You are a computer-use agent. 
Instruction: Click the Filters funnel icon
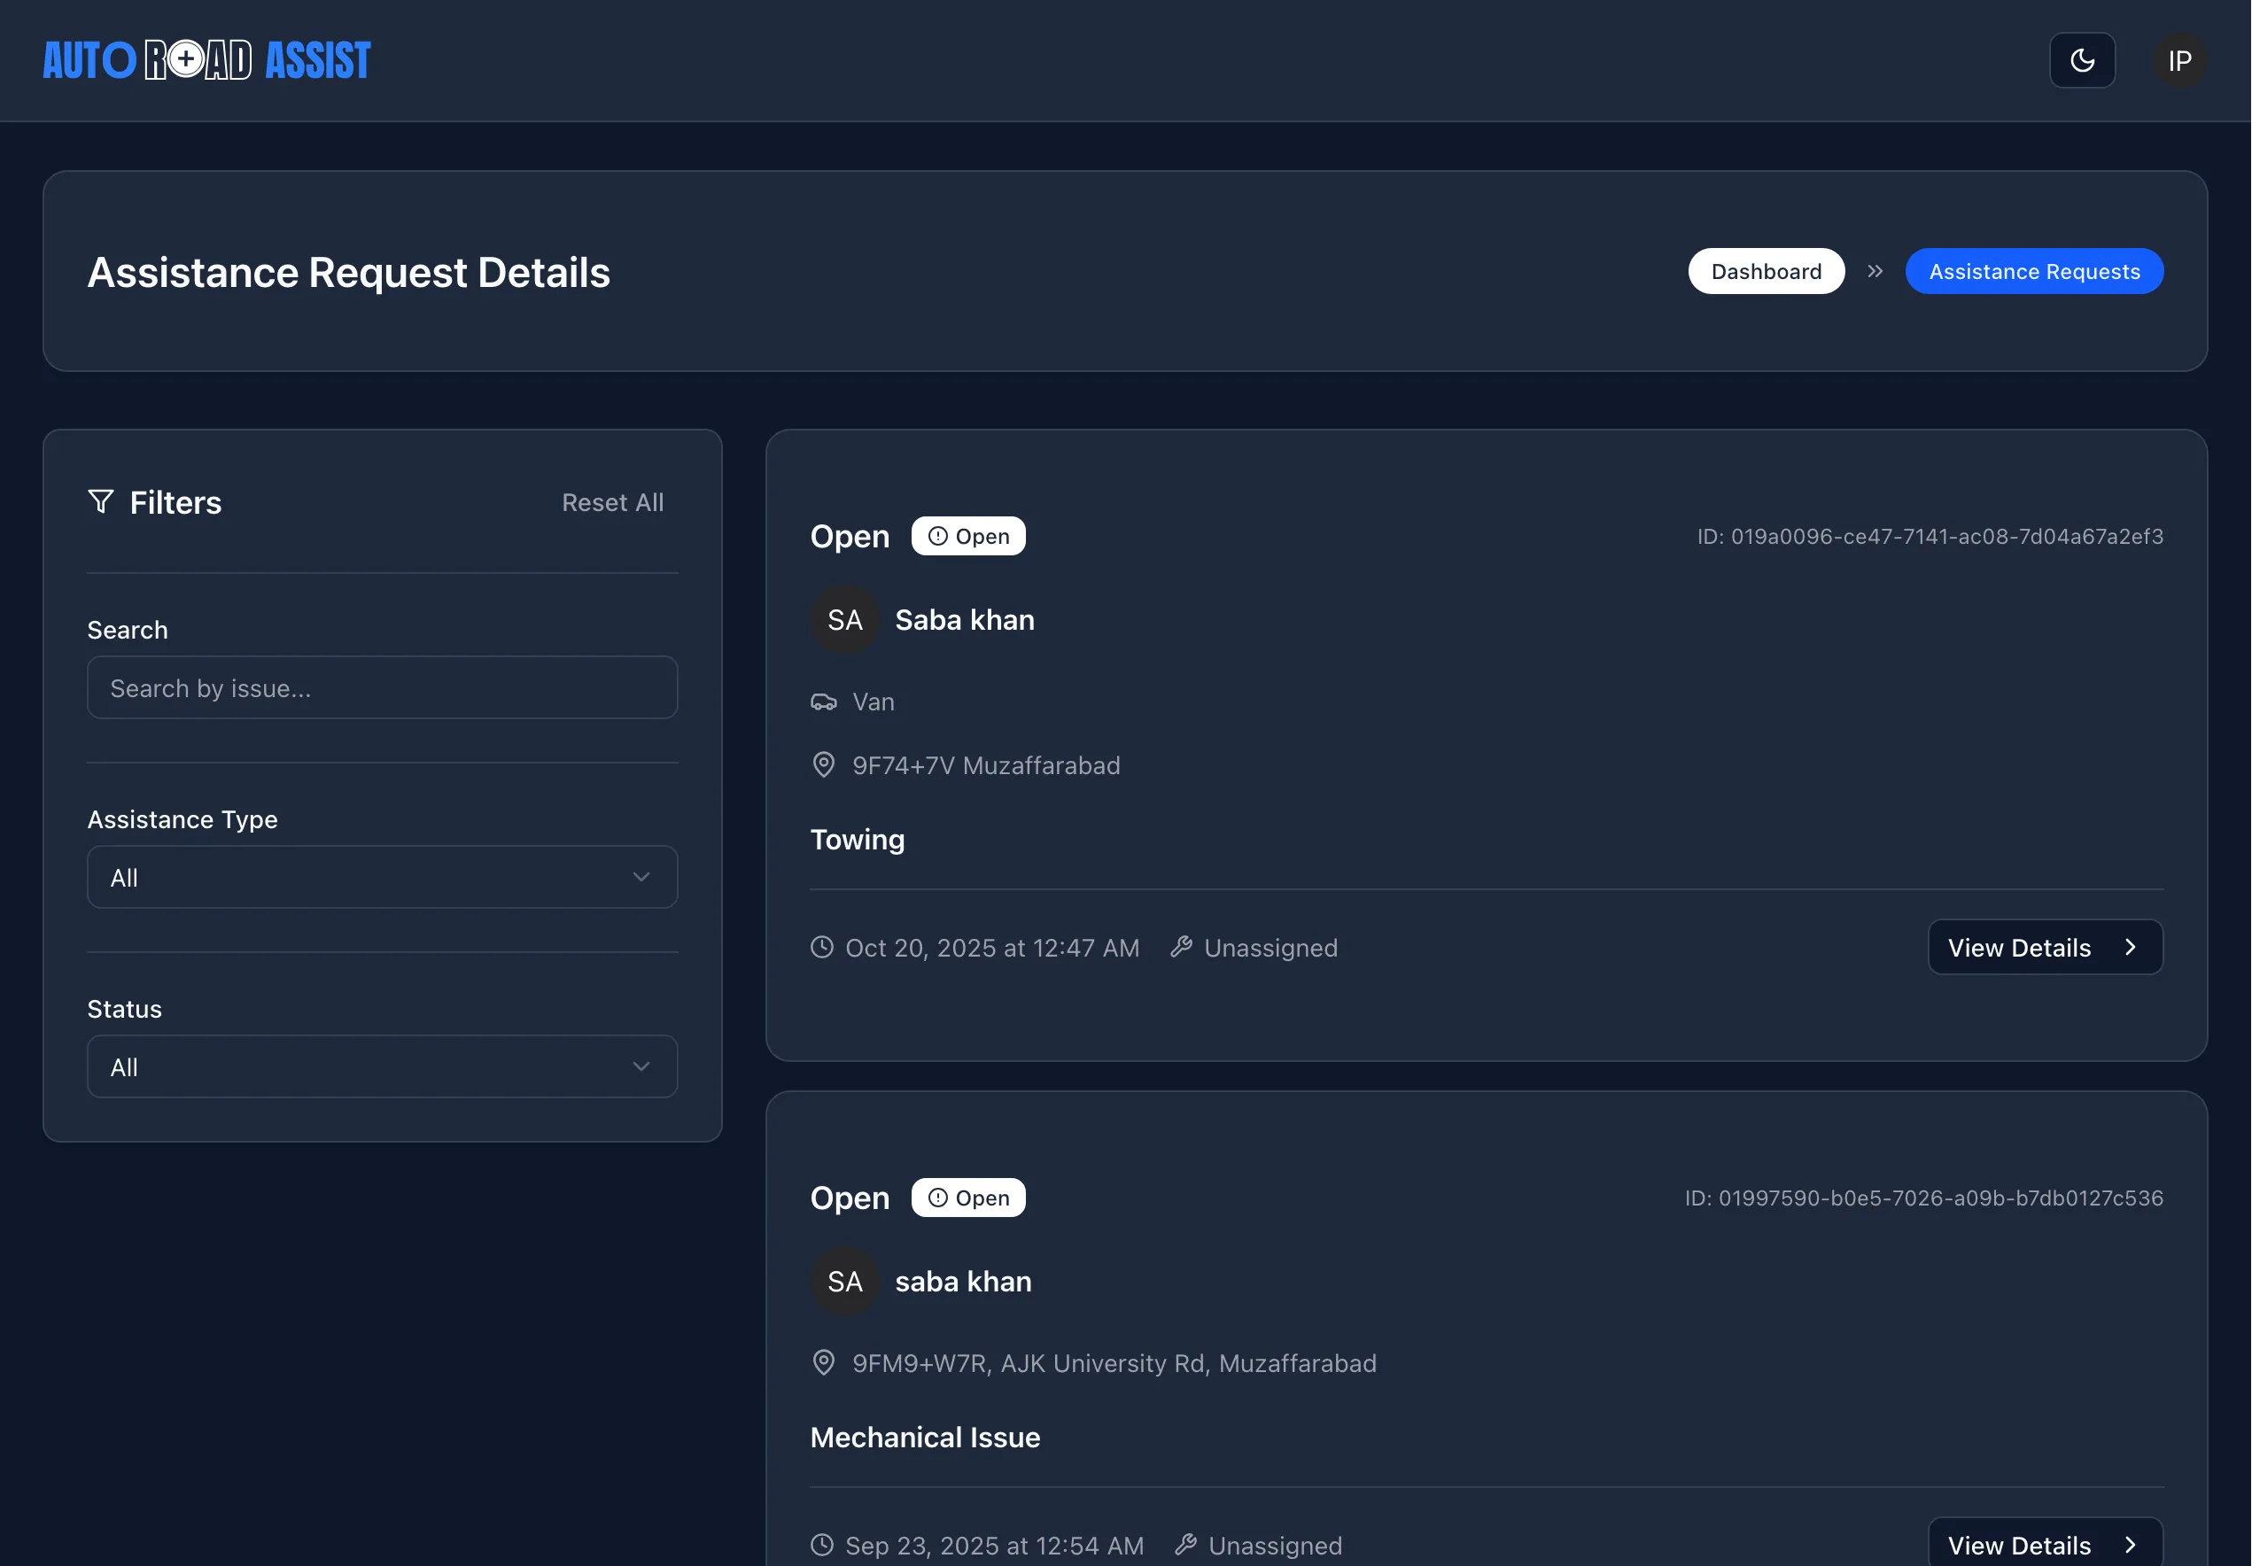click(100, 502)
